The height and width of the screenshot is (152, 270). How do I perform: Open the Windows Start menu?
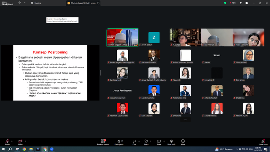coord(3,149)
